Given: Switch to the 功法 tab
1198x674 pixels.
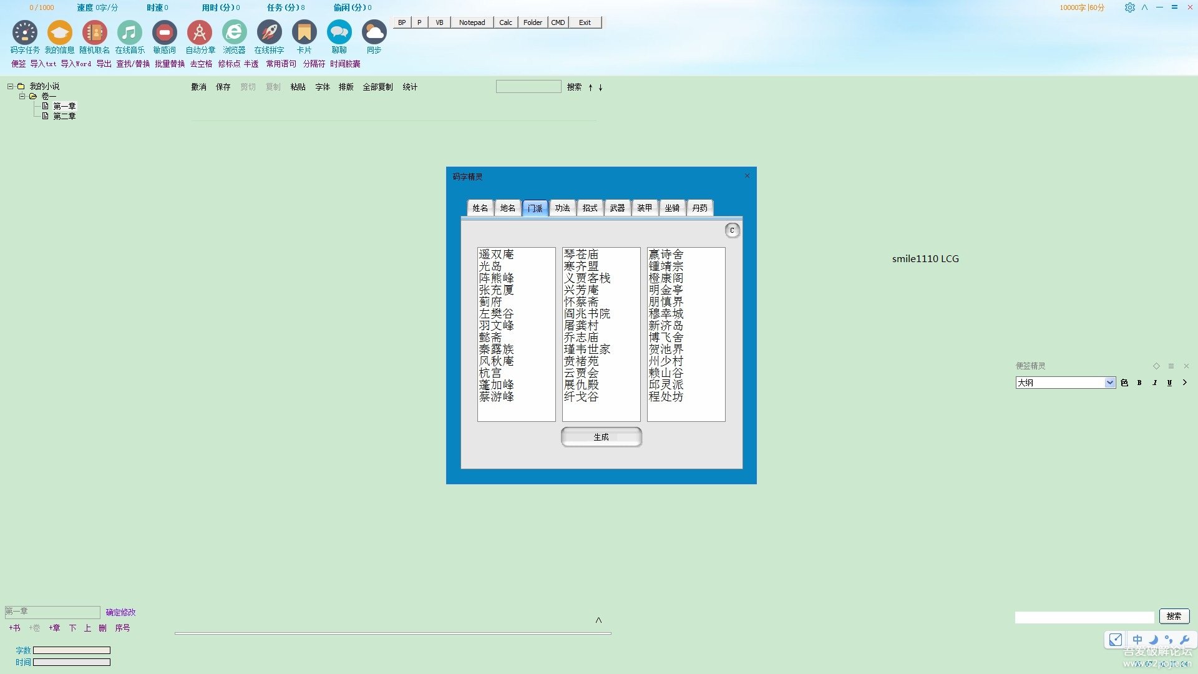Looking at the screenshot, I should 562,208.
